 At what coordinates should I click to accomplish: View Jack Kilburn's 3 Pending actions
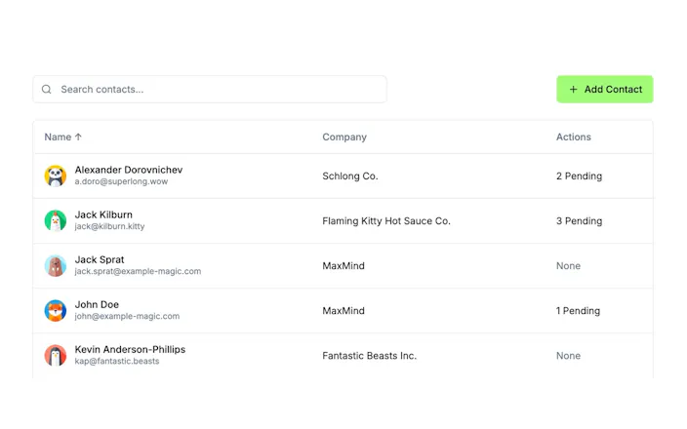click(x=580, y=221)
